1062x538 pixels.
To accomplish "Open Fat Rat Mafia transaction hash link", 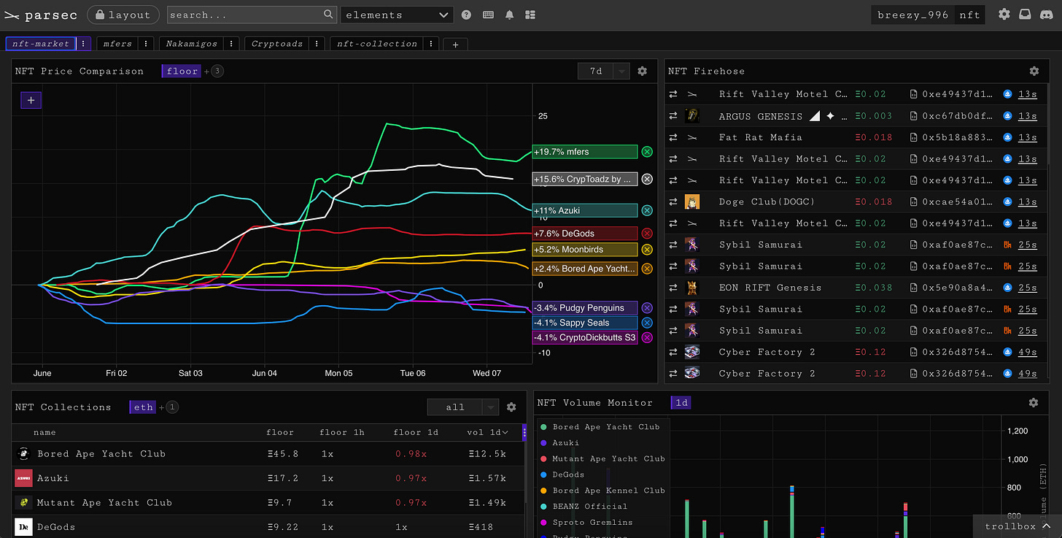I will click(958, 137).
